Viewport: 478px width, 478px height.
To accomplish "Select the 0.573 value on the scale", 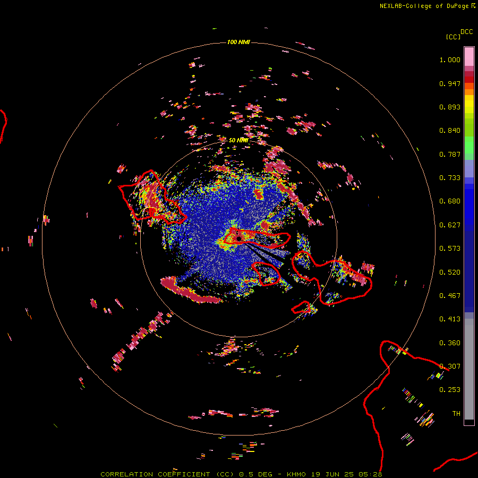I will 450,249.
